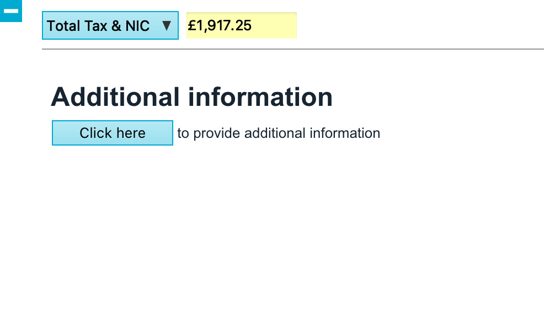Screen dimensions: 544x322
Task: Click the blue minus square icon
Action: (x=10, y=10)
